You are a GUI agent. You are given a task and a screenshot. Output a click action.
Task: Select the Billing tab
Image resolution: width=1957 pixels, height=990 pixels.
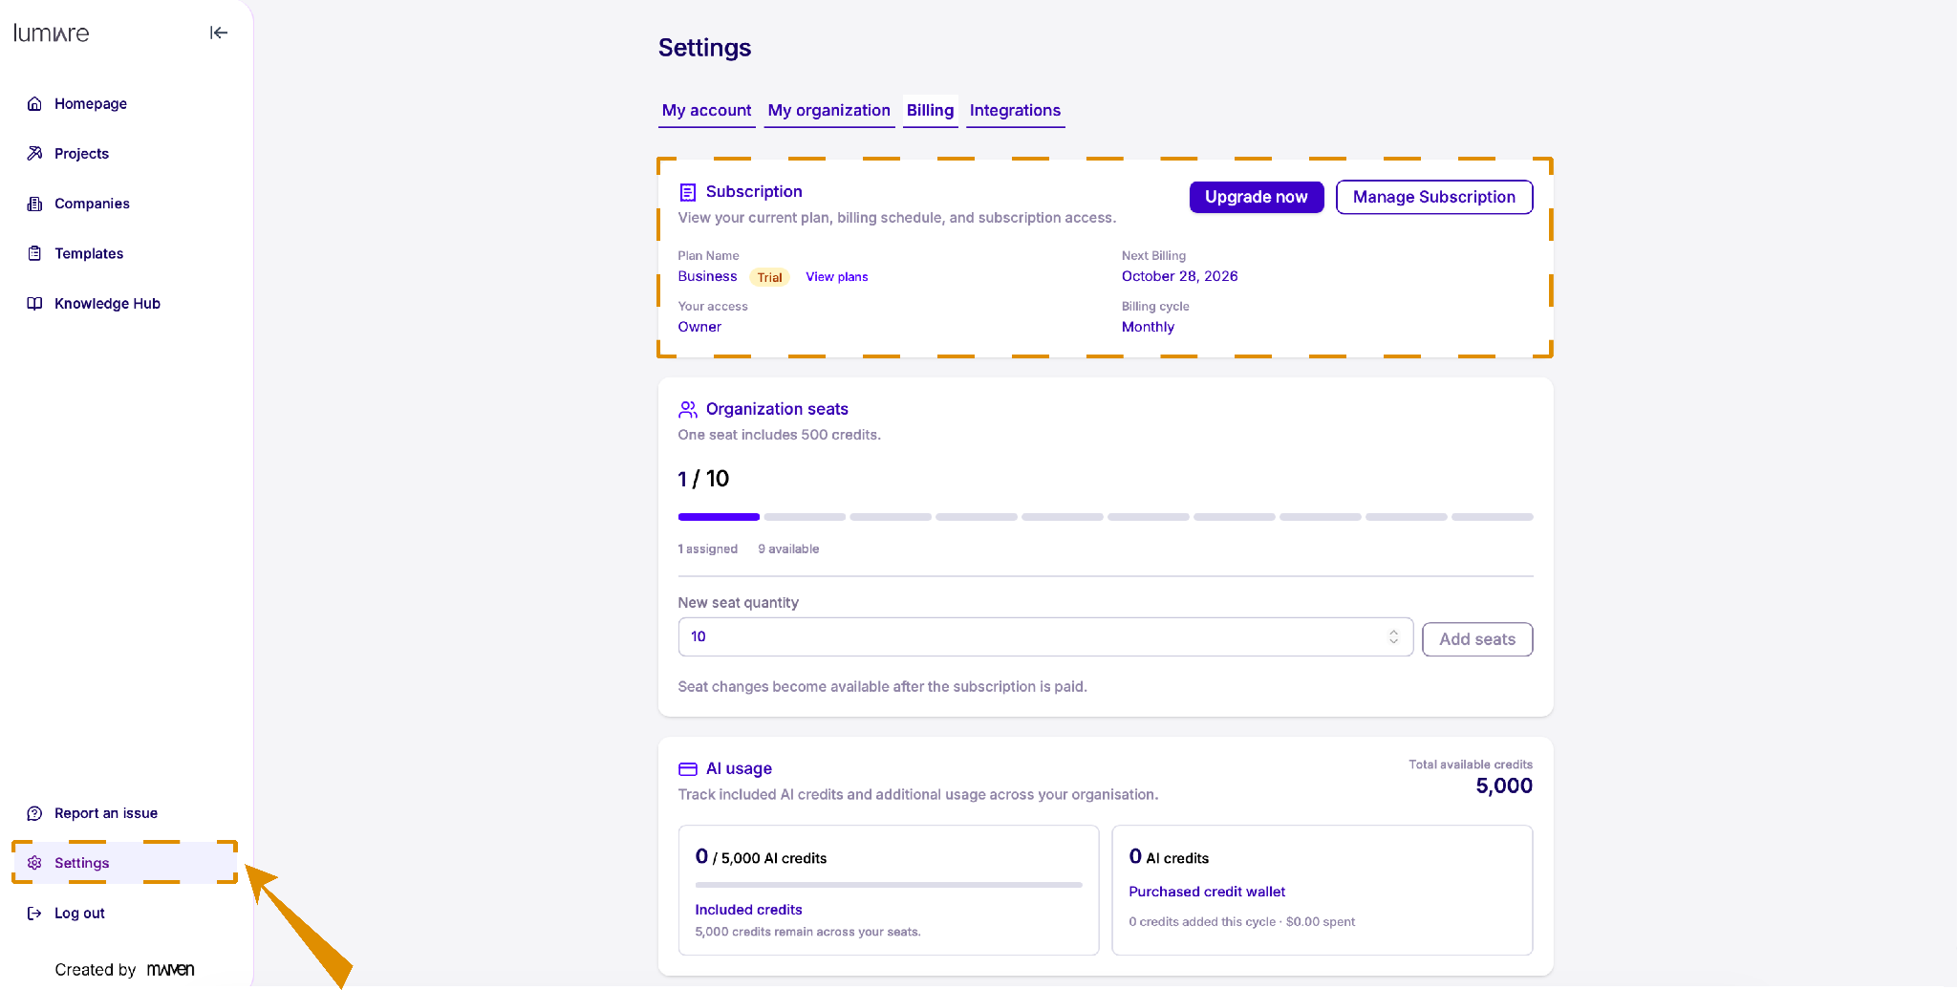tap(930, 111)
